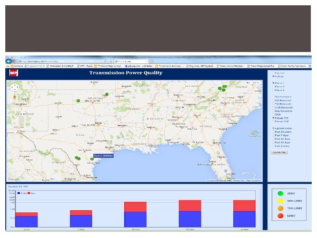Select the Flicker PST option

pos(273,118)
